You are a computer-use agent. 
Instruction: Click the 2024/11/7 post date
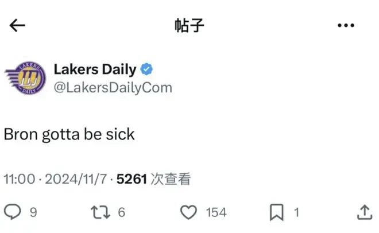[76, 179]
